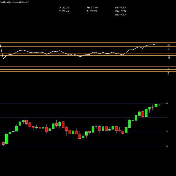
Task: Click the '18' price axis label
Action: point(167,132)
